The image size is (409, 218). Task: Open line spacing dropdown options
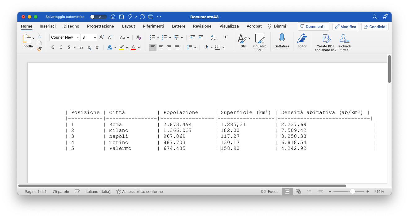(x=192, y=47)
